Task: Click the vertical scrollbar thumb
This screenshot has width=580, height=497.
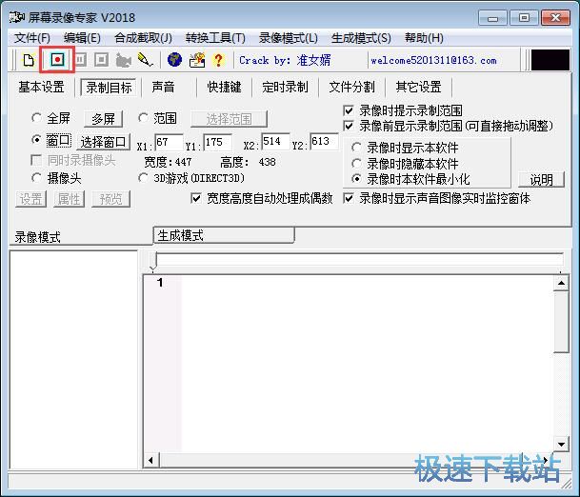Action: pos(561,322)
